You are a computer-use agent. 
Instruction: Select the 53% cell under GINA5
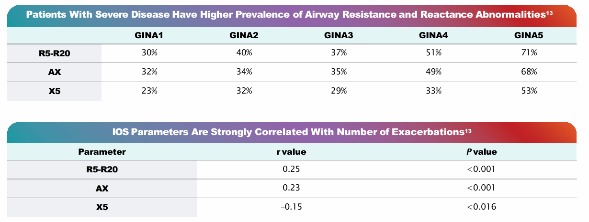529,91
